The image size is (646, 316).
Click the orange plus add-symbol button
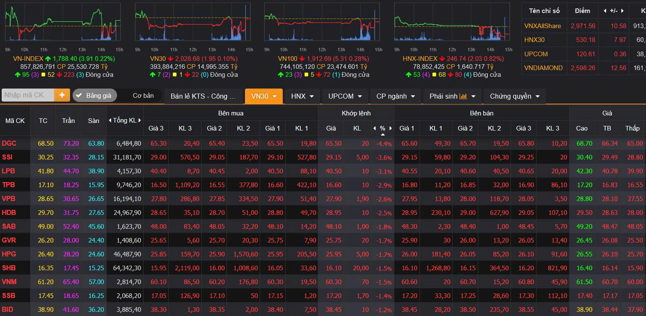tap(62, 95)
